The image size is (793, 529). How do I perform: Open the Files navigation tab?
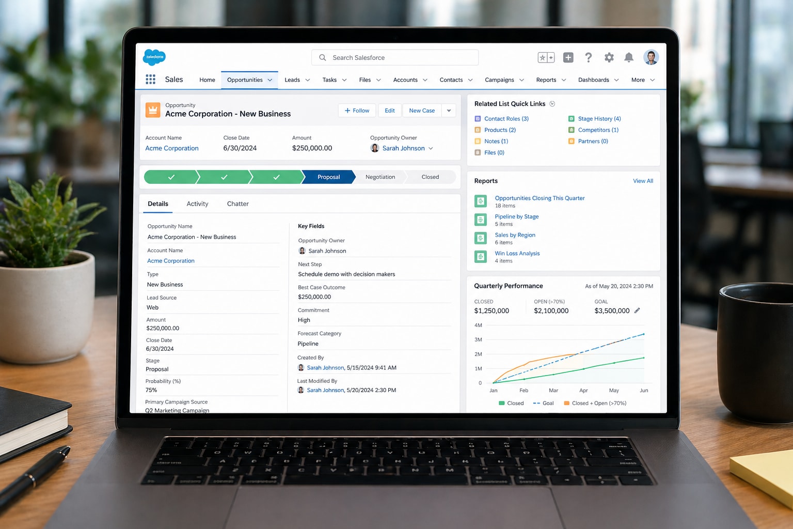(x=365, y=80)
